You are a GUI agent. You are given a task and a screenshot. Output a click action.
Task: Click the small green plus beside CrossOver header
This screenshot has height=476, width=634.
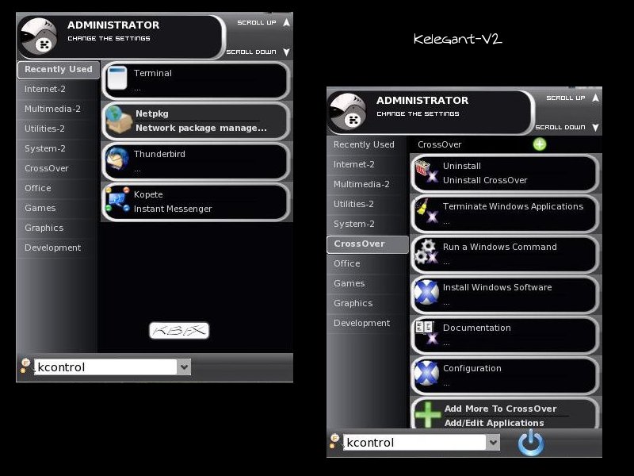[x=540, y=144]
